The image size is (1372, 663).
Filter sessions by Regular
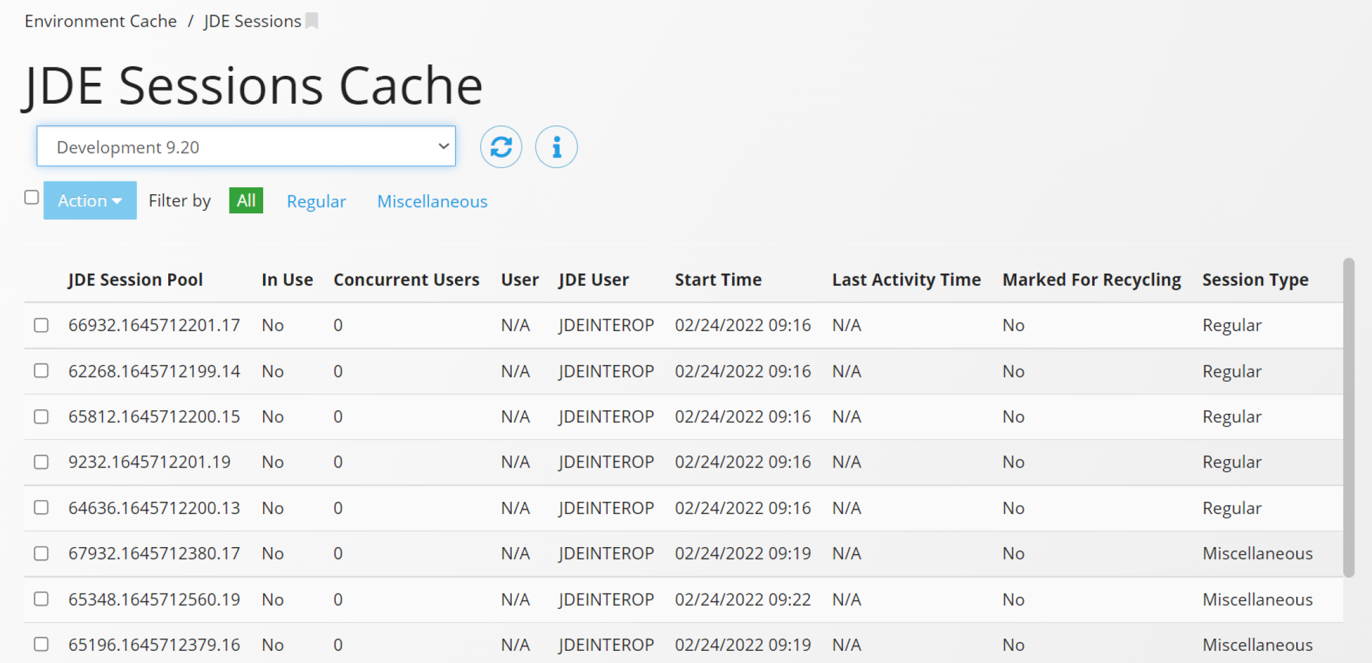pyautogui.click(x=316, y=201)
